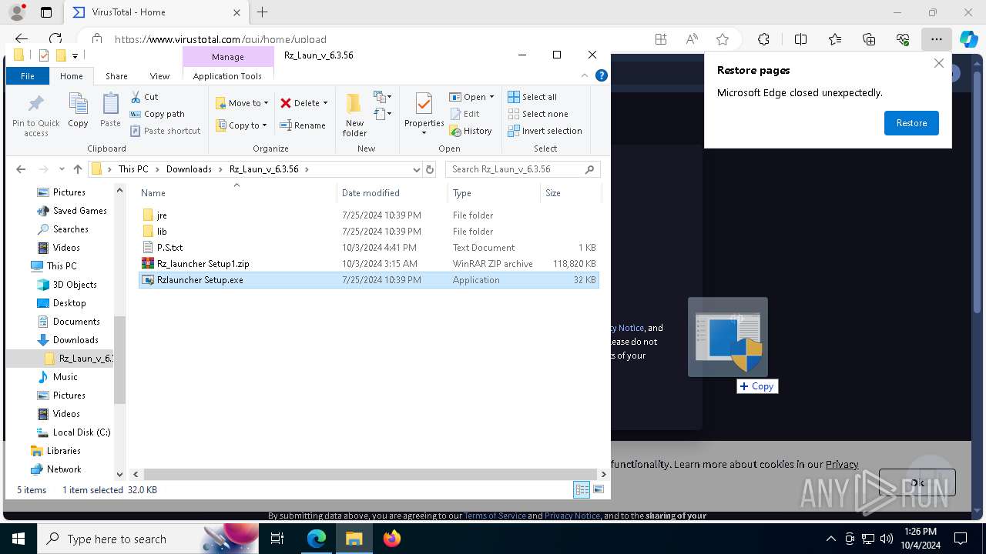
Task: Click the Edit command in Open group
Action: click(x=464, y=114)
